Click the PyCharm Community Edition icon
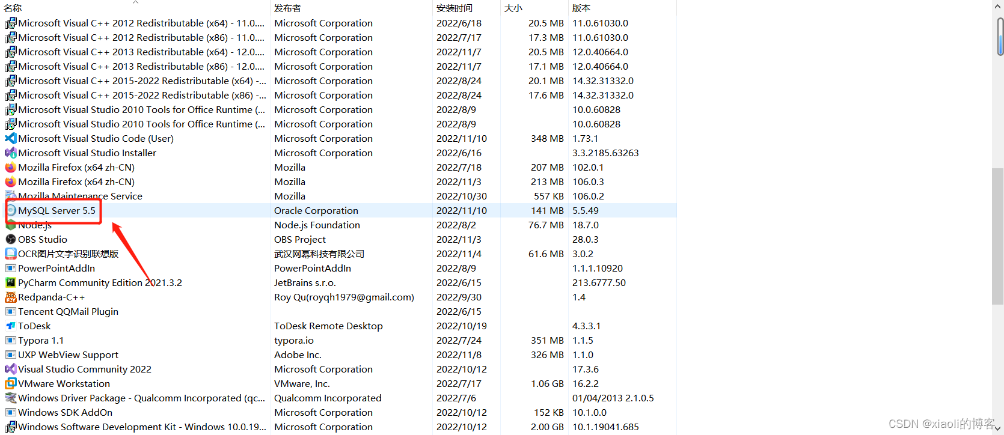The image size is (1004, 435). tap(11, 283)
